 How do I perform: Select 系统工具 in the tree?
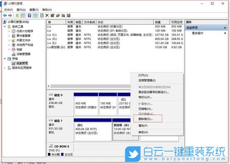point(17,27)
